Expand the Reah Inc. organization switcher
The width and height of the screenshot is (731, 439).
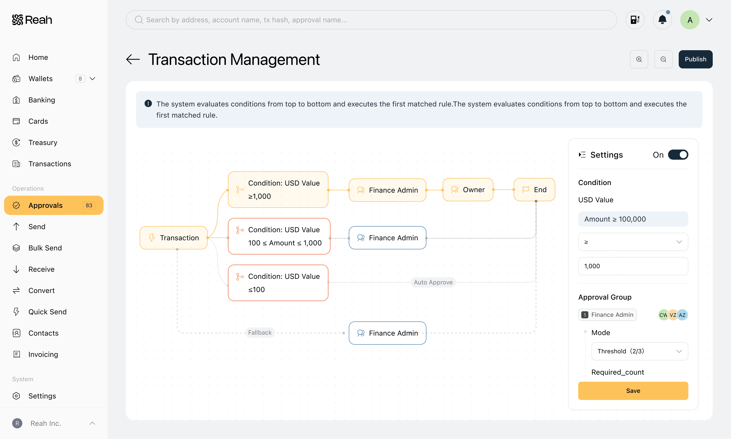(92, 423)
